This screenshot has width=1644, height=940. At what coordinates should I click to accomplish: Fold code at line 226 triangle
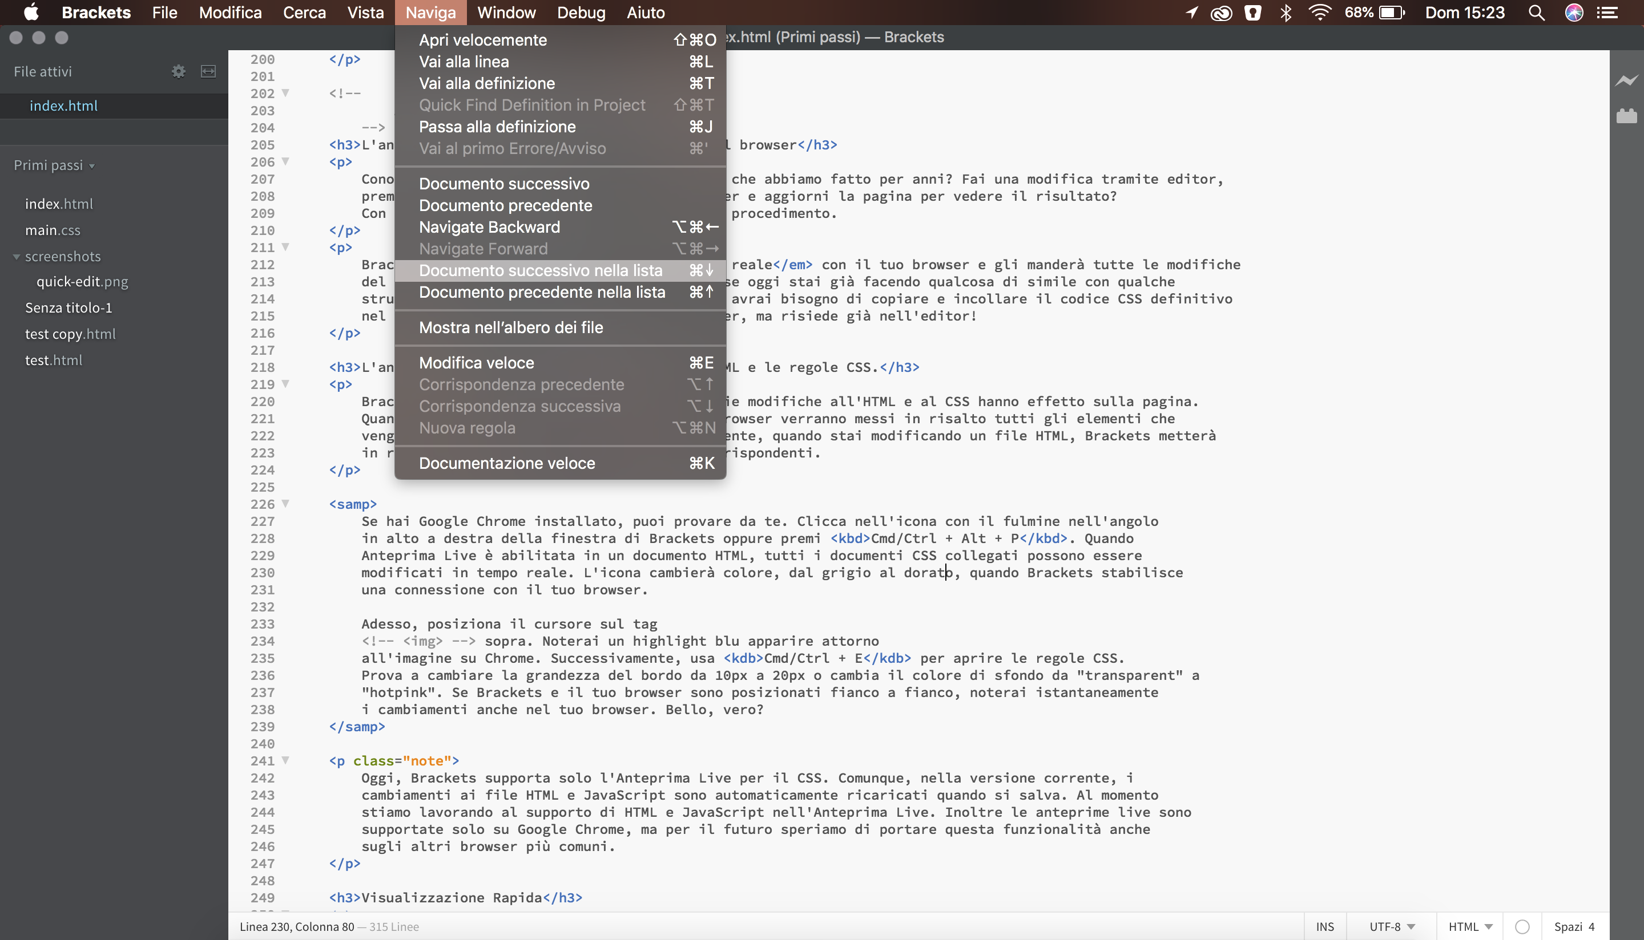pyautogui.click(x=285, y=504)
